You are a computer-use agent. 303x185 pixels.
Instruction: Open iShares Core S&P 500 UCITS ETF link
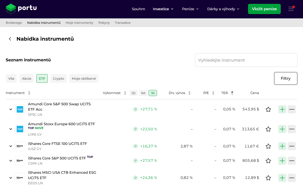pyautogui.click(x=57, y=158)
